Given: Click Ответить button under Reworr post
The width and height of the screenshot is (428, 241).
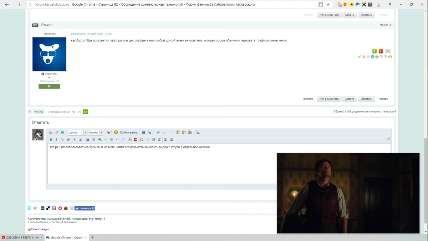Looking at the screenshot, I should 366,99.
